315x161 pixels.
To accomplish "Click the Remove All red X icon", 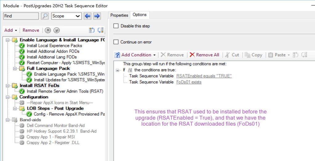I will pyautogui.click(x=192, y=55).
